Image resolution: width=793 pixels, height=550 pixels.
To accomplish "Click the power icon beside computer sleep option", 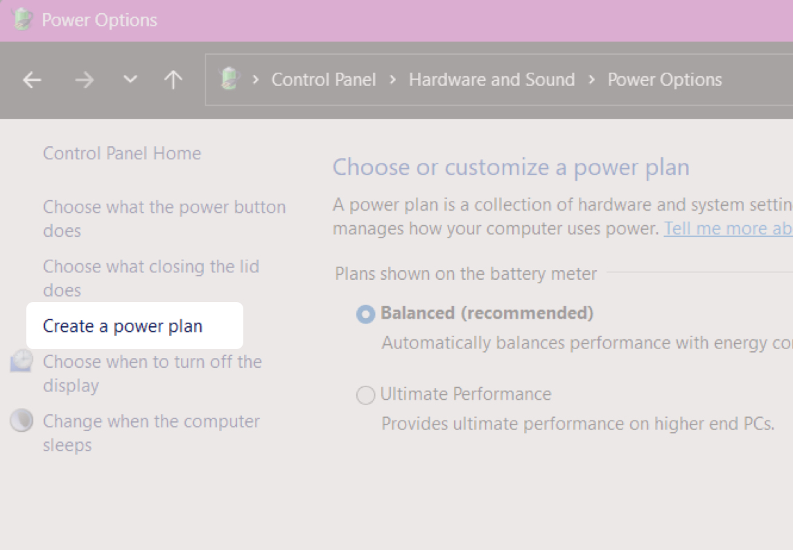I will point(21,420).
